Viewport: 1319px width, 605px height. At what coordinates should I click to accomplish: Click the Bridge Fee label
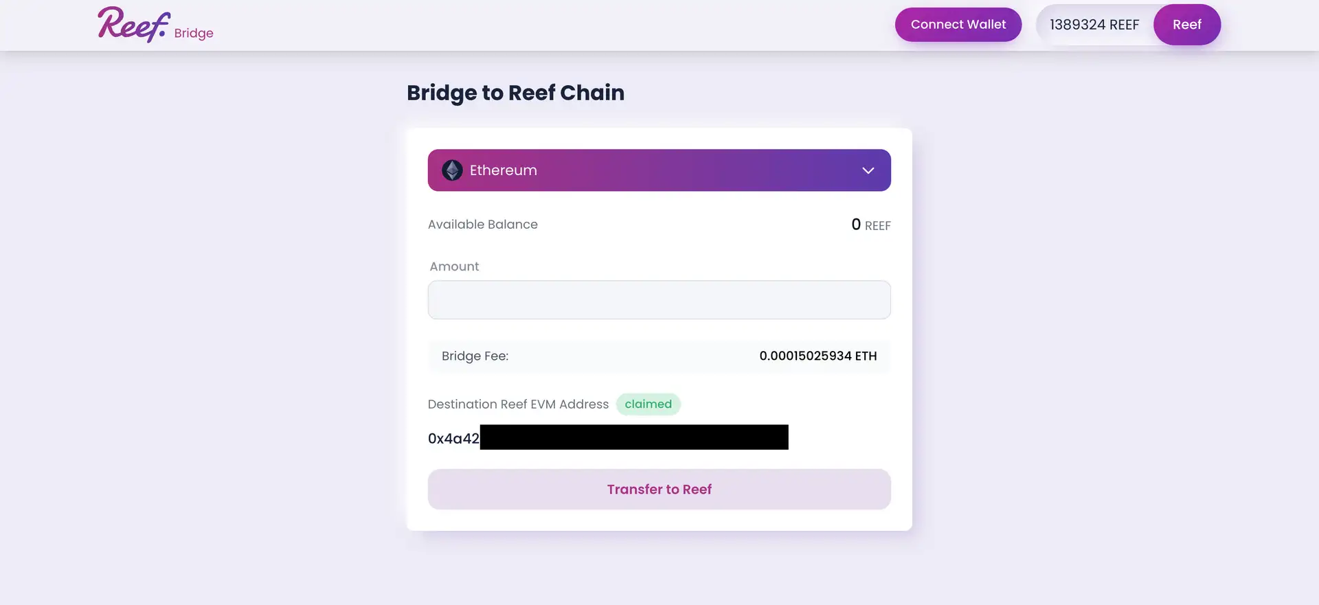coord(475,356)
